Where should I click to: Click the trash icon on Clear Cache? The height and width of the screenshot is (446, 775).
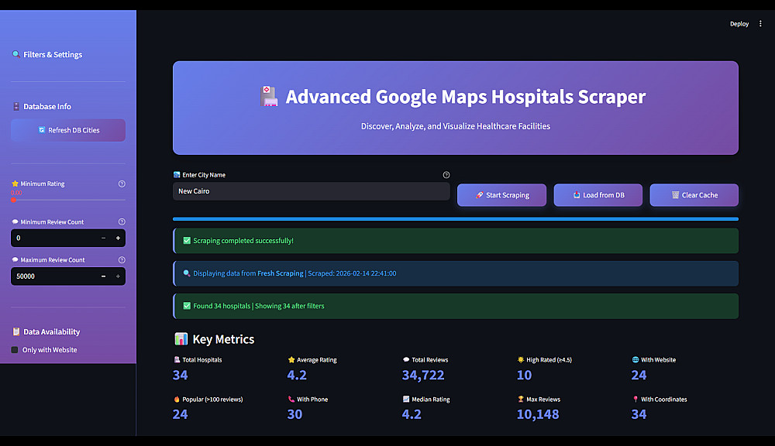[x=675, y=195]
